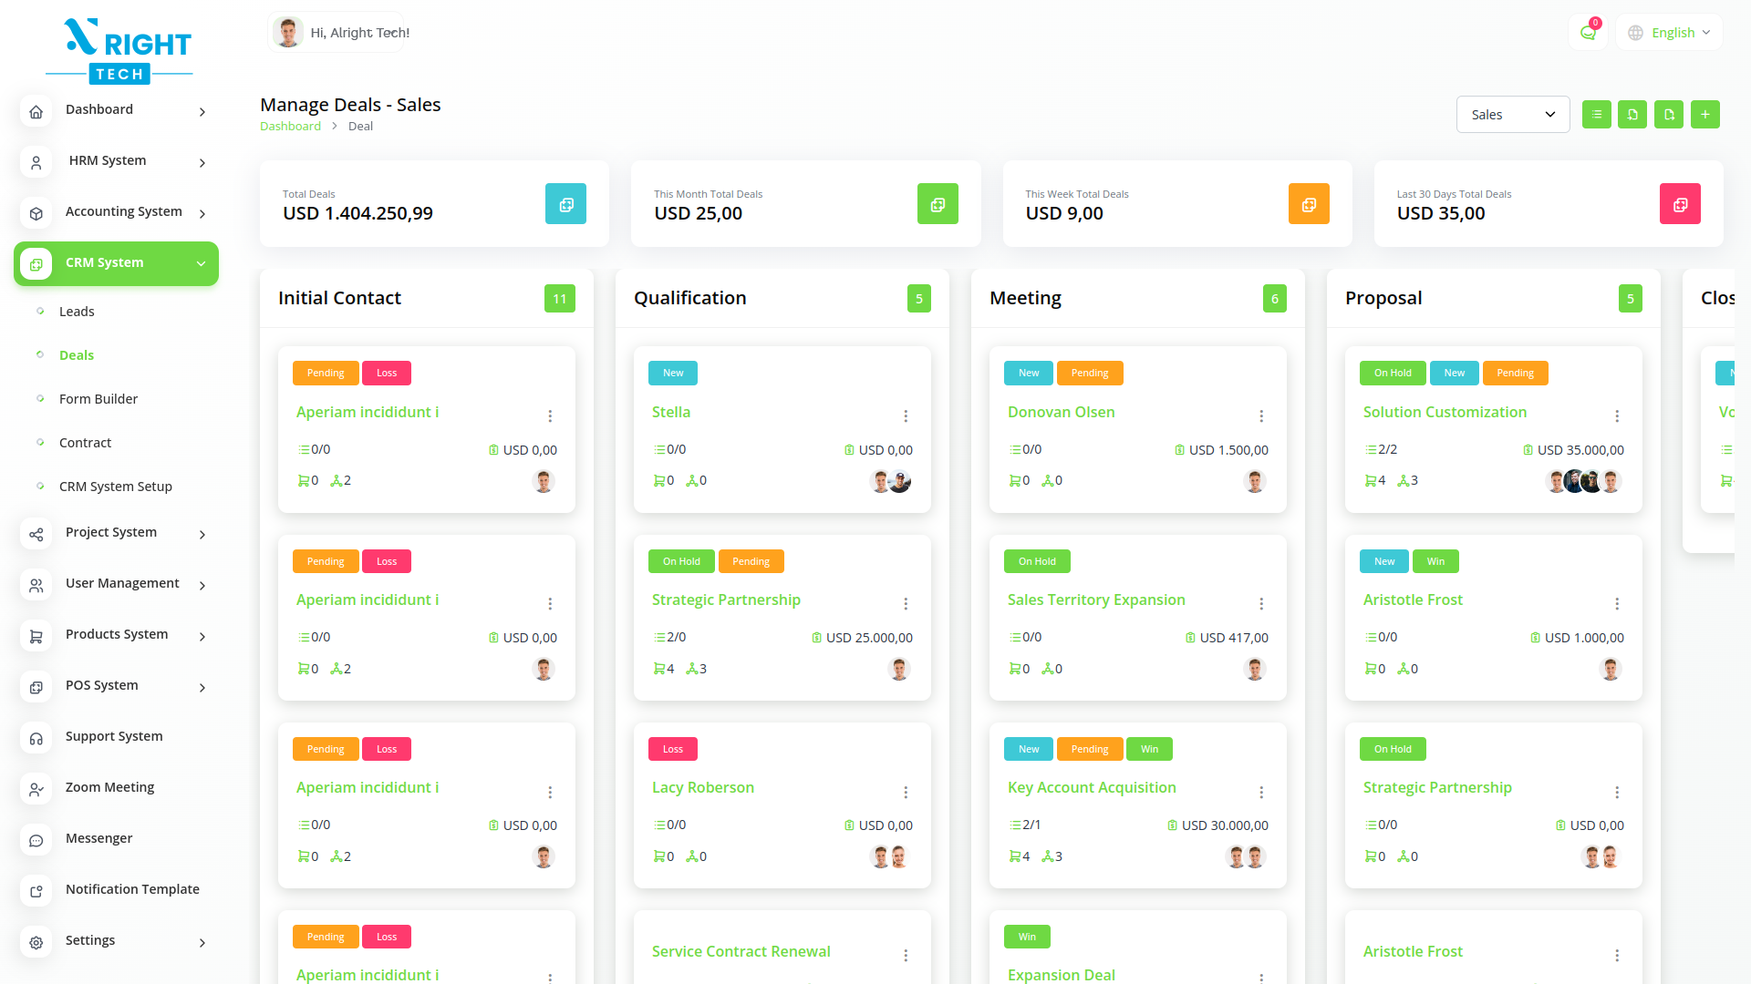The image size is (1751, 984).
Task: Open the Sales pipeline dropdown
Action: [x=1512, y=115]
